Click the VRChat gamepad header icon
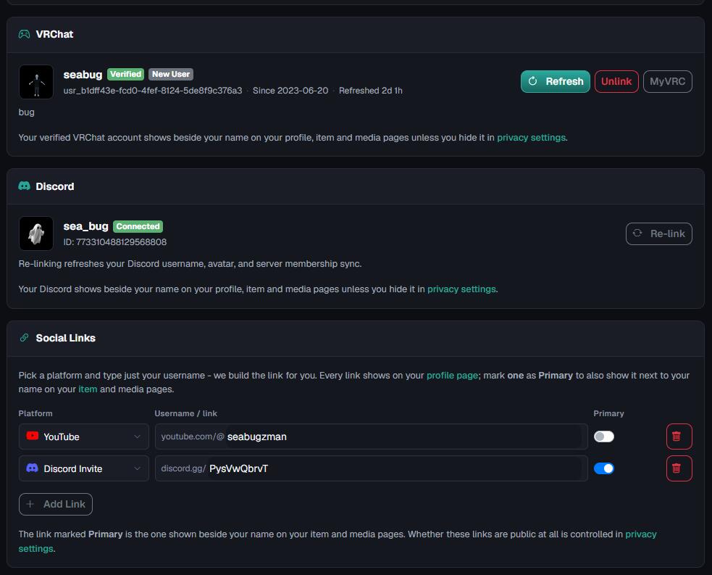712x575 pixels. pyautogui.click(x=24, y=34)
